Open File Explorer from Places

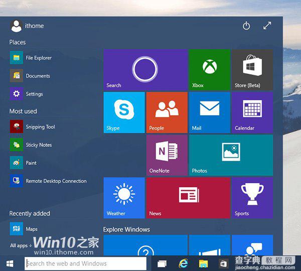pyautogui.click(x=31, y=58)
